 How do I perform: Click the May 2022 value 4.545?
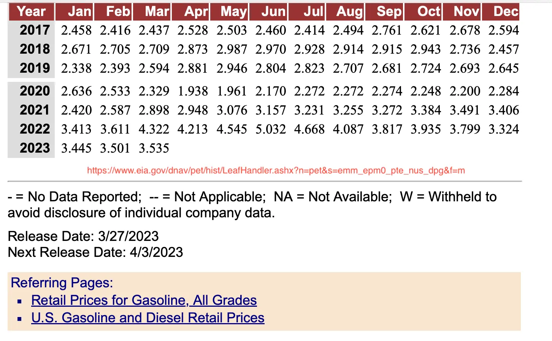click(x=232, y=129)
